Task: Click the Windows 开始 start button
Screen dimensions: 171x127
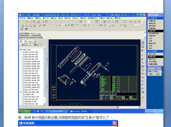Action: pyautogui.click(x=25, y=111)
